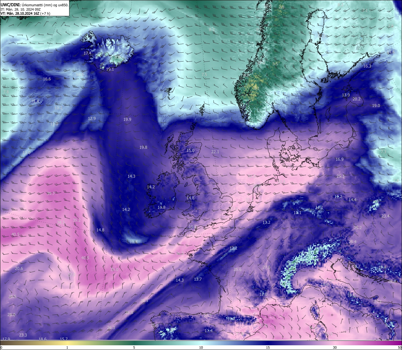Click the 27.0 map value
The height and width of the screenshot is (350, 402).
coord(266,267)
